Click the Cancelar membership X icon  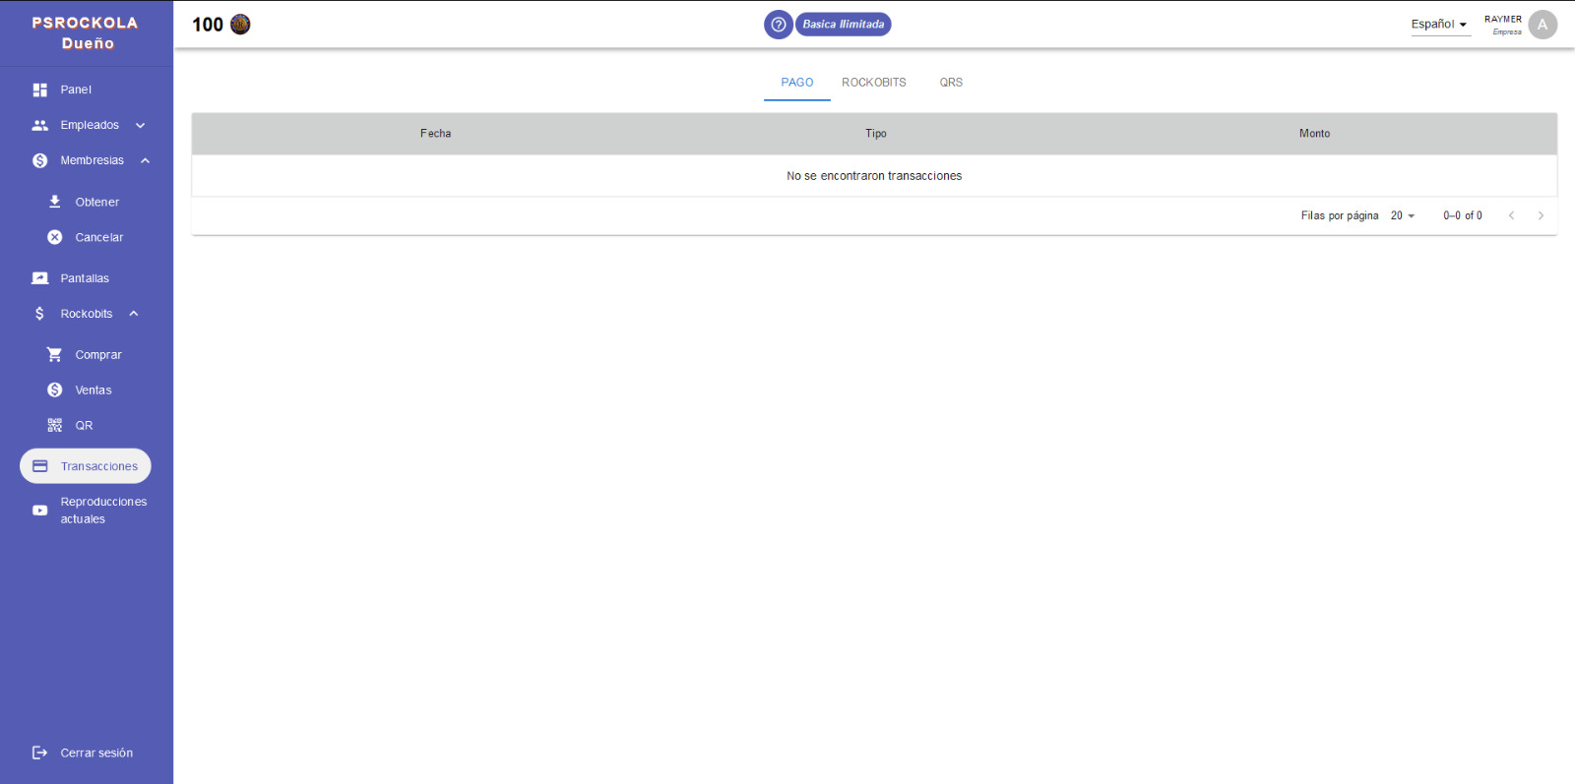coord(55,237)
